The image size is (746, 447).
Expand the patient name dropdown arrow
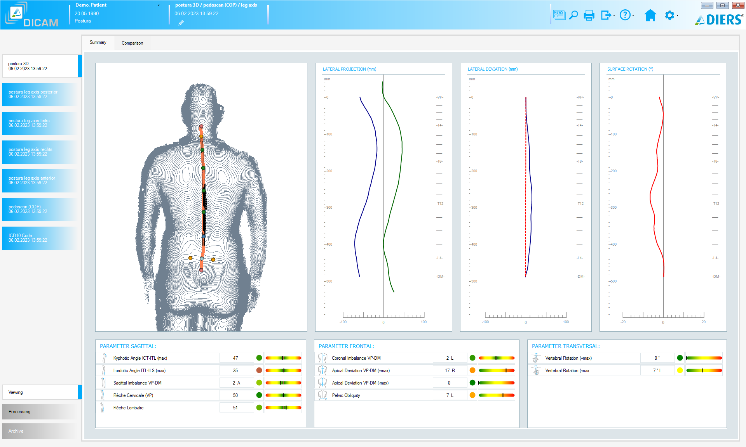[159, 5]
